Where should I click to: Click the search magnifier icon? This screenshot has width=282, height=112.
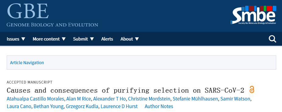click(x=272, y=39)
